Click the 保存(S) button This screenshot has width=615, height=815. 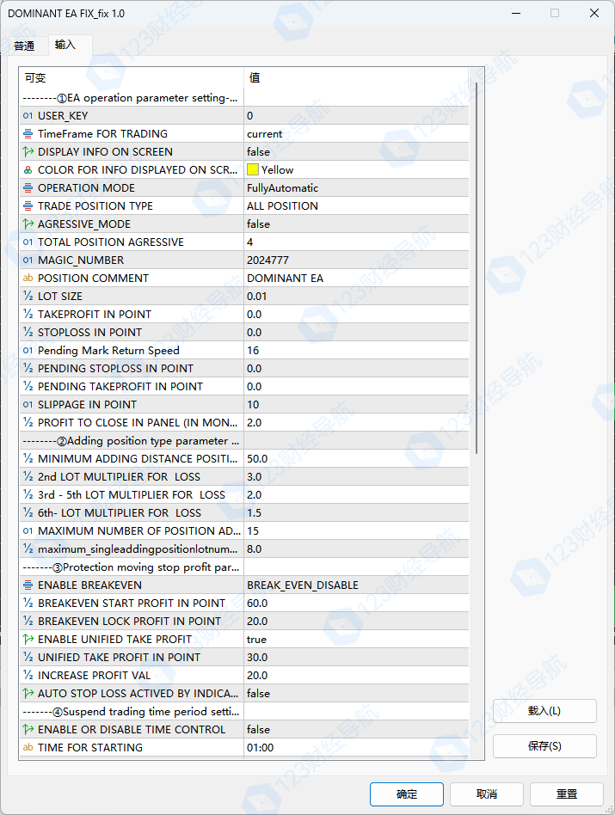(x=544, y=746)
